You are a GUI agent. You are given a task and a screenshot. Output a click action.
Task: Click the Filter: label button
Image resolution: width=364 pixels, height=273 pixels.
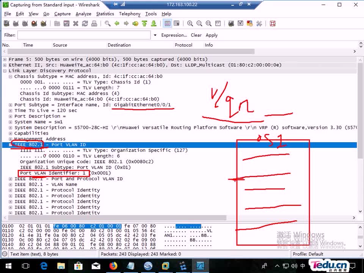[x=10, y=35]
